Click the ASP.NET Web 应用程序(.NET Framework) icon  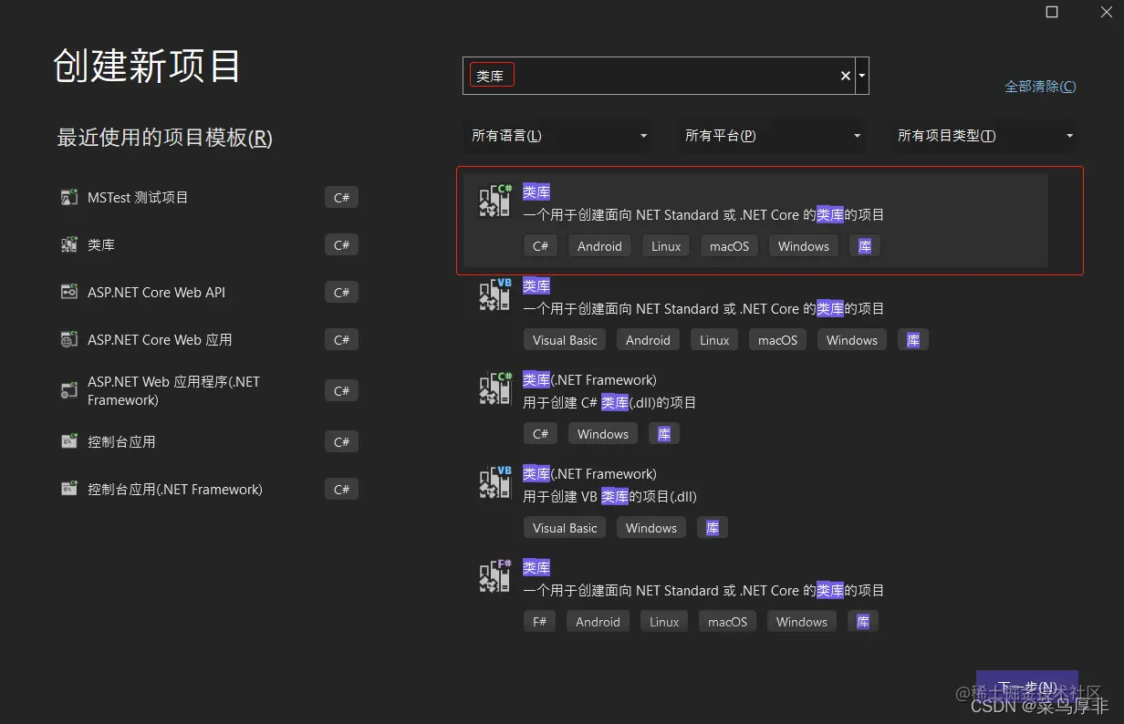pyautogui.click(x=68, y=390)
